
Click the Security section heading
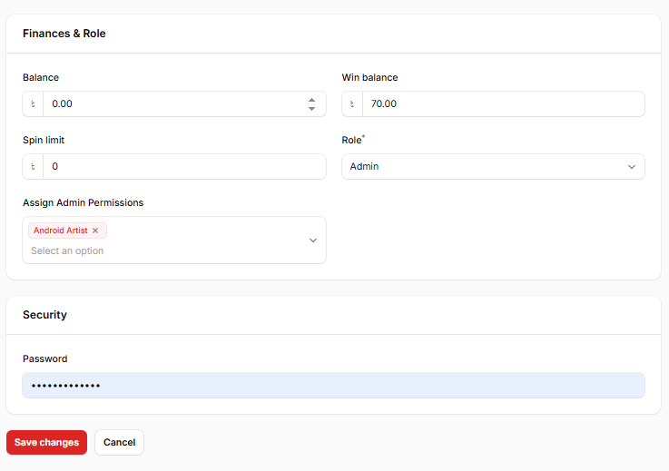pyautogui.click(x=45, y=315)
